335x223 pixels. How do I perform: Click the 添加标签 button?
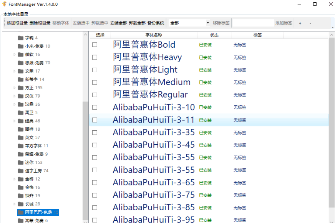tap(284, 23)
